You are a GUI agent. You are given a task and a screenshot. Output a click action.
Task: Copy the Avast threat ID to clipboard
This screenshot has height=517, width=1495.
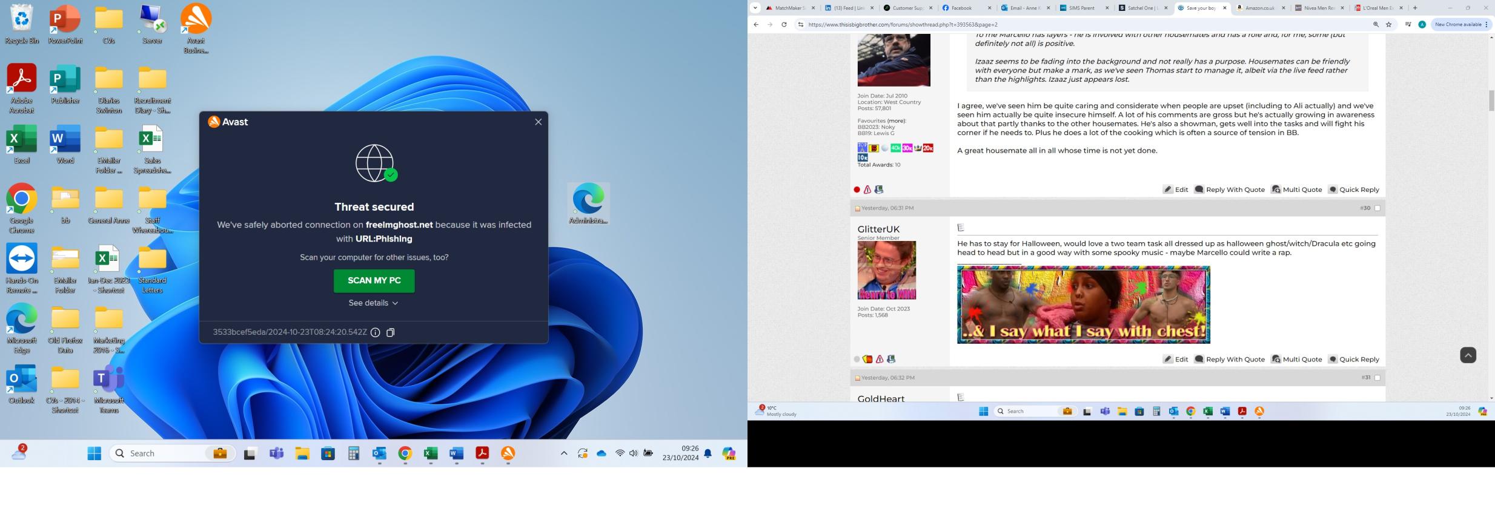pyautogui.click(x=391, y=332)
